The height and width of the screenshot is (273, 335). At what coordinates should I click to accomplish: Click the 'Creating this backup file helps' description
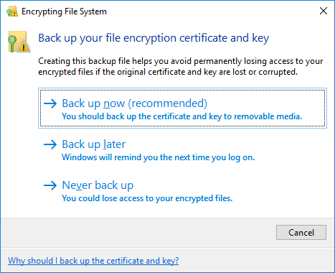(181, 67)
